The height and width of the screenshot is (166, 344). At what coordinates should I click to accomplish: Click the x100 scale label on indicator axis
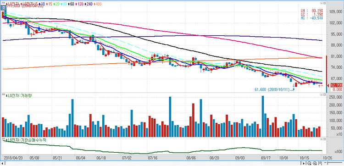pyautogui.click(x=338, y=152)
